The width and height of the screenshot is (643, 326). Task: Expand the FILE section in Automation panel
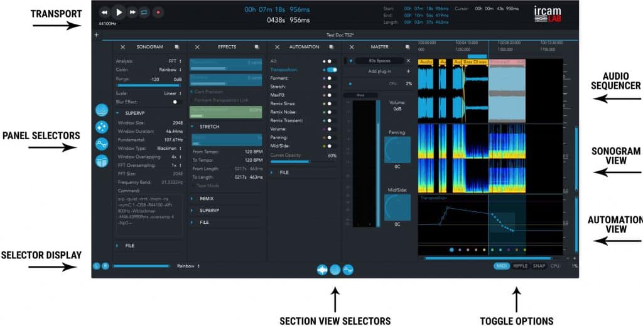pyautogui.click(x=272, y=173)
